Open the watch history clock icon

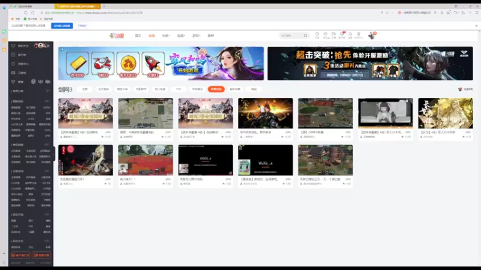tap(317, 34)
